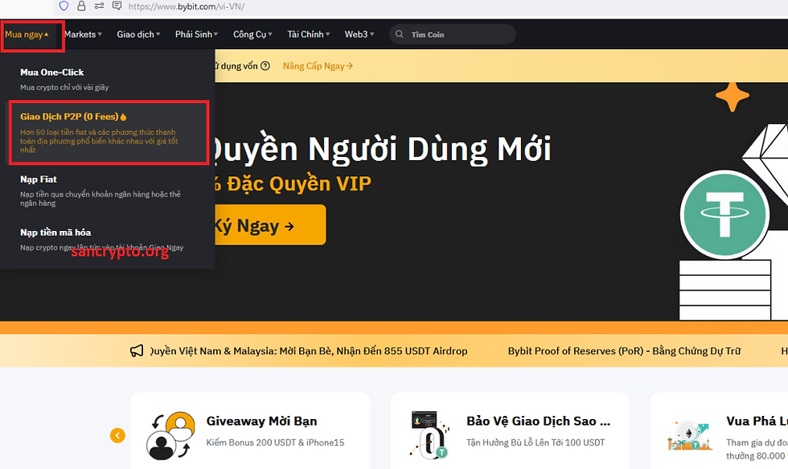This screenshot has height=469, width=788.
Task: Click Mua crypto chỉ với vài giây text
Action: pos(64,88)
